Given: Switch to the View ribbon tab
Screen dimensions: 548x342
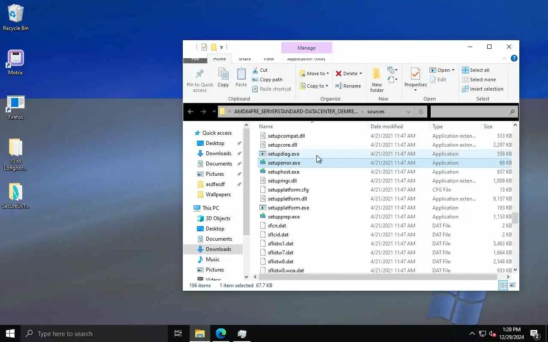Looking at the screenshot, I should [268, 59].
